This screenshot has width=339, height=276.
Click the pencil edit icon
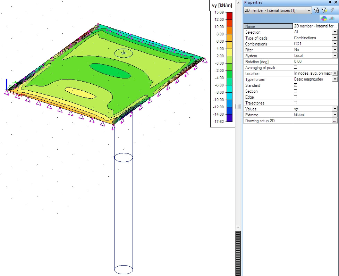pos(332,10)
